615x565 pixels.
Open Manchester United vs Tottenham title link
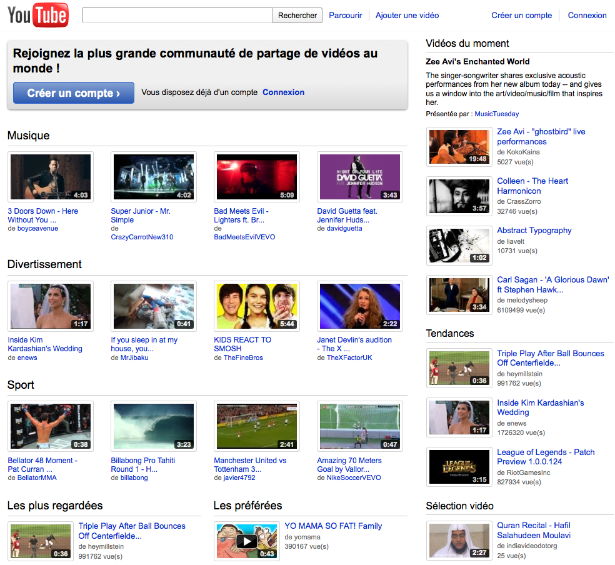click(250, 464)
